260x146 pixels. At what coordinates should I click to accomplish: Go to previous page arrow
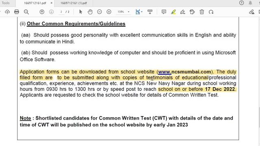(42, 12)
